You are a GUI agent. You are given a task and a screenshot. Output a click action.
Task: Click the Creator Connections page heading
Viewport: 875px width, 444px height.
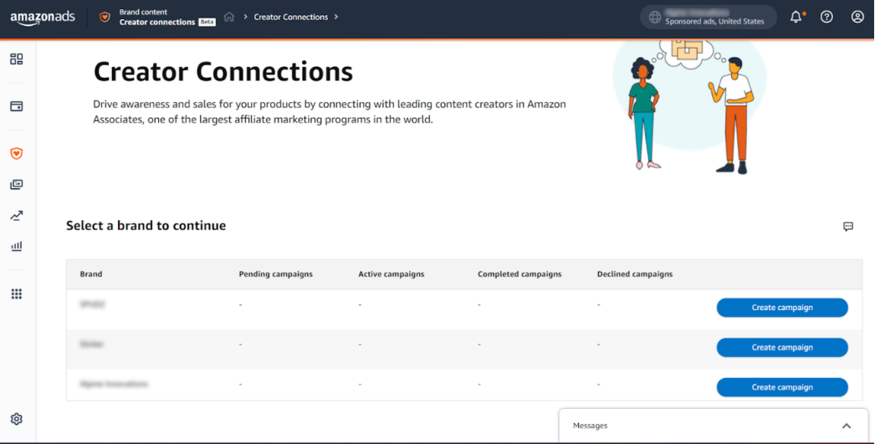[x=223, y=72]
